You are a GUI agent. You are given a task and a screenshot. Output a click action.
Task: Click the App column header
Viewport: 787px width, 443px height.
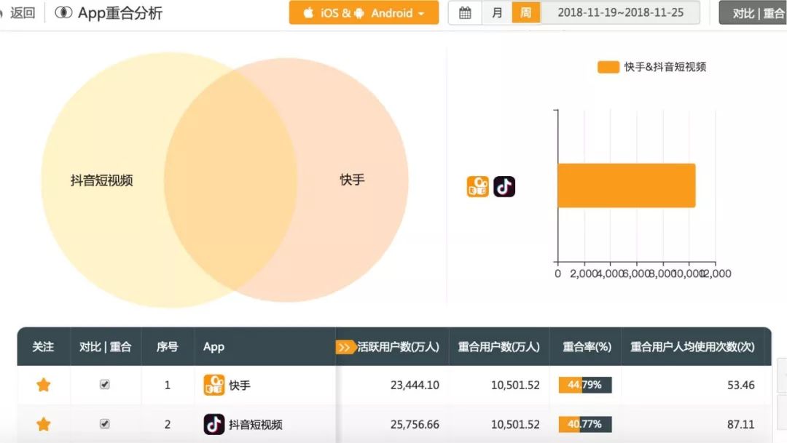coord(214,347)
